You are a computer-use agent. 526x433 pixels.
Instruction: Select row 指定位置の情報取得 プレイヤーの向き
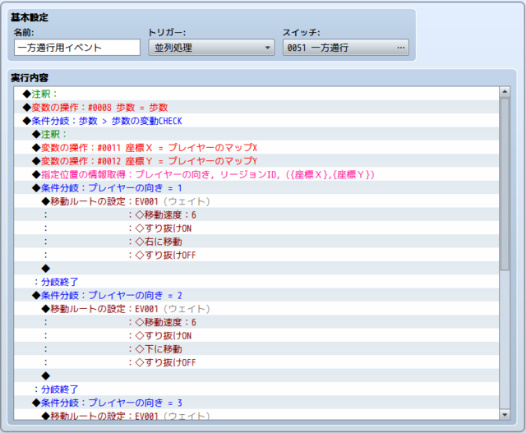coord(256,174)
